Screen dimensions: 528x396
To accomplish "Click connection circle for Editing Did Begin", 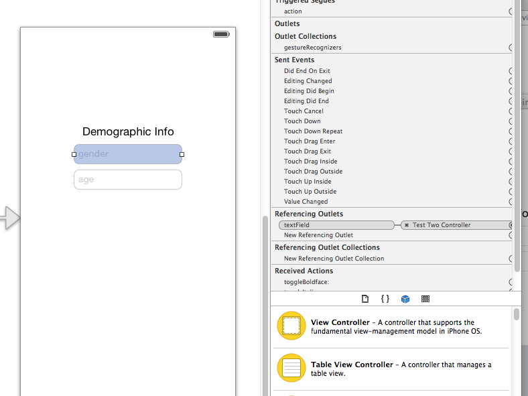I will (511, 91).
